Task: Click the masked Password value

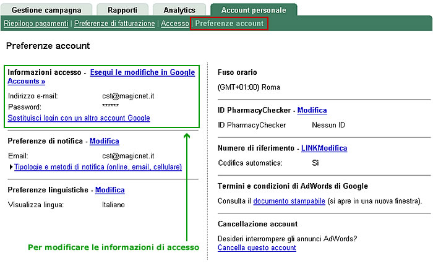Action: [111, 105]
